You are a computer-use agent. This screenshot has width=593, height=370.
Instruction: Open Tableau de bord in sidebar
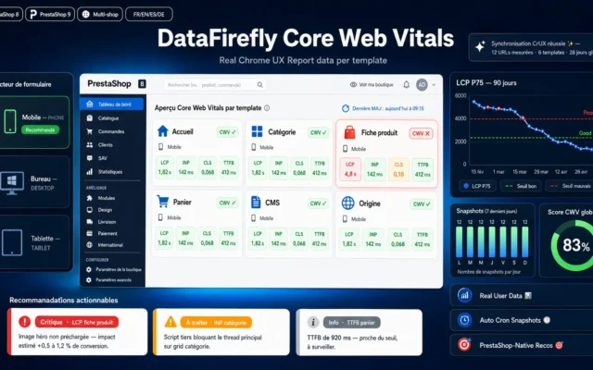pos(111,105)
